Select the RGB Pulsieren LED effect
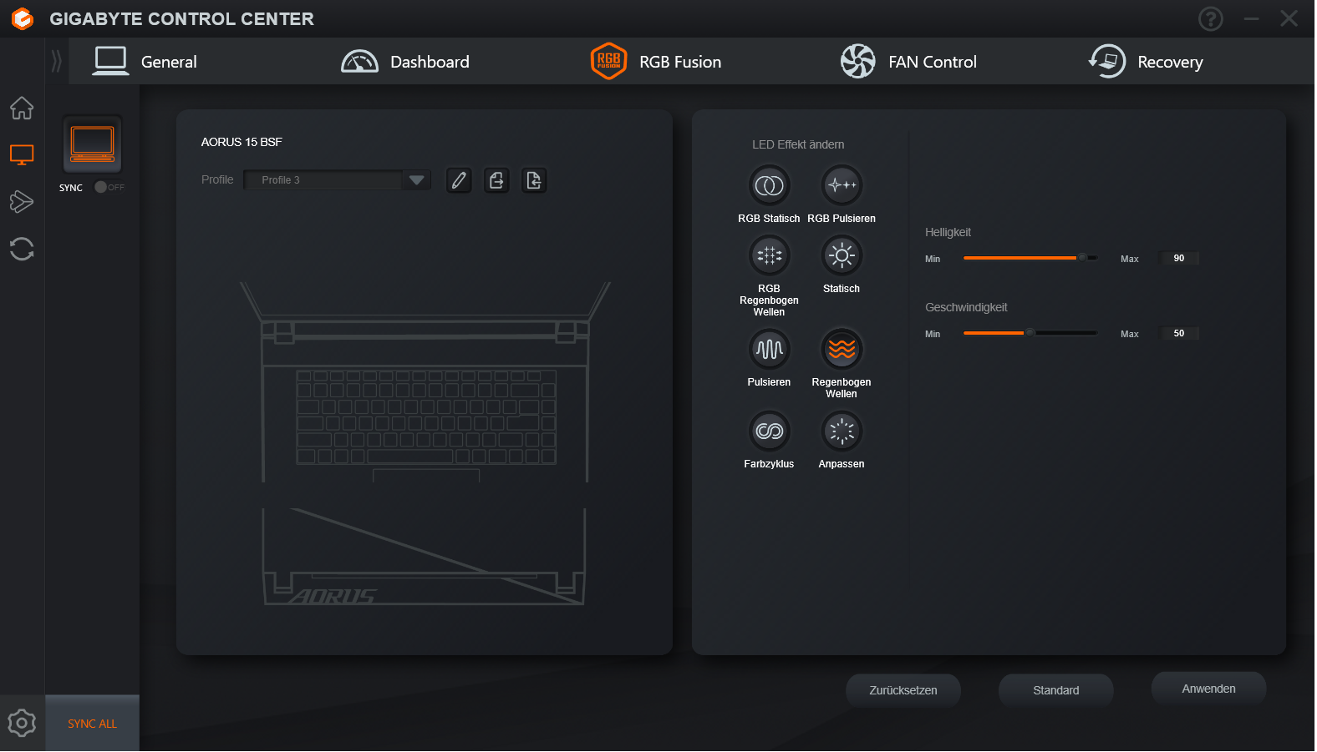 pos(842,185)
